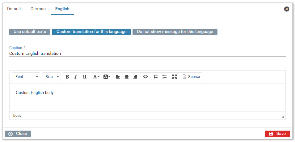The image size is (295, 142).
Task: Open the Font dropdown
Action: tap(26, 77)
